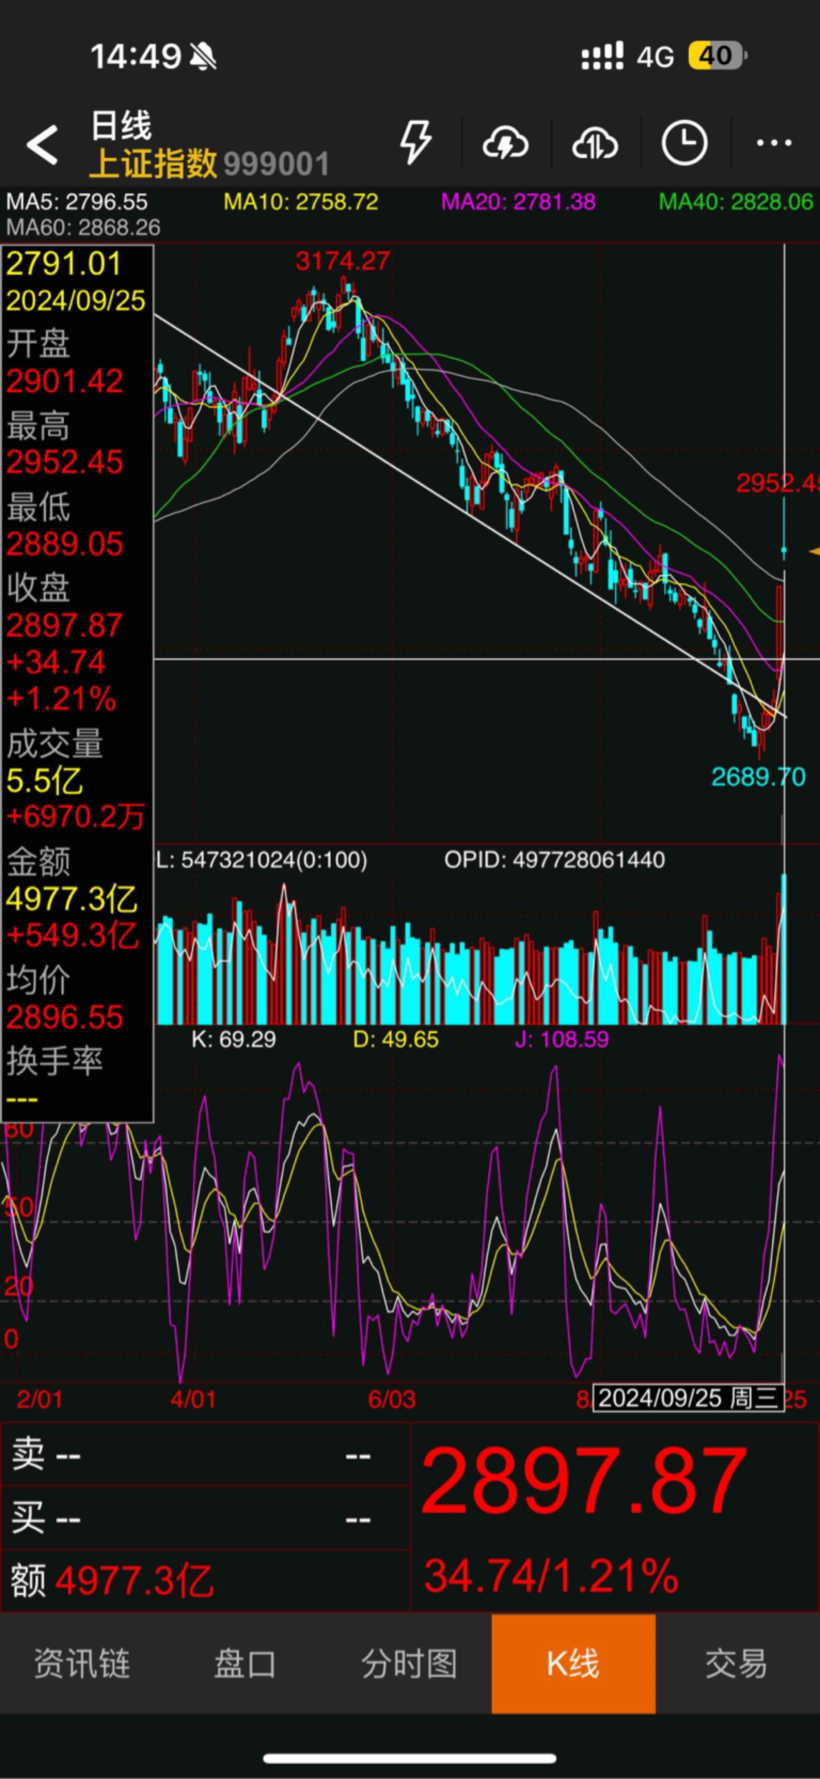This screenshot has width=820, height=1779.
Task: Tap the 4/01 date axis label
Action: click(193, 1399)
